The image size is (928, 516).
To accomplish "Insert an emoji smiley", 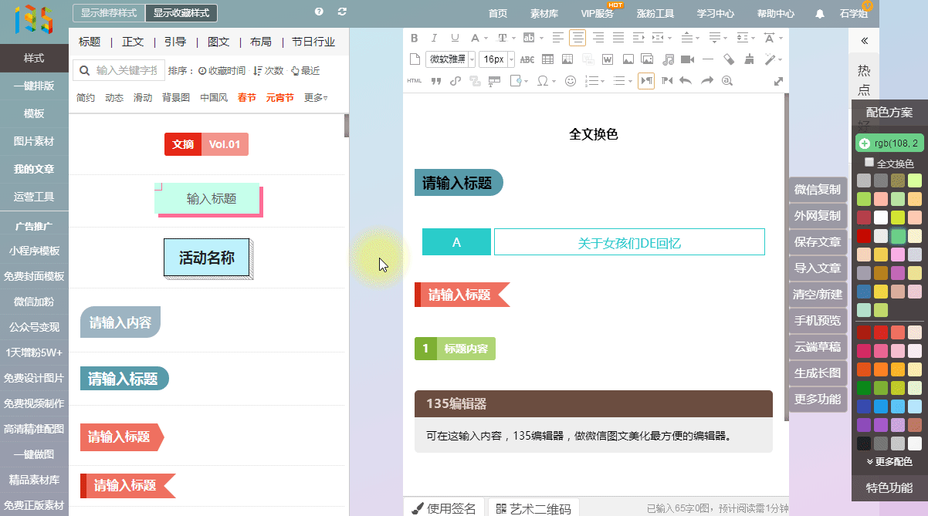I will (x=571, y=81).
